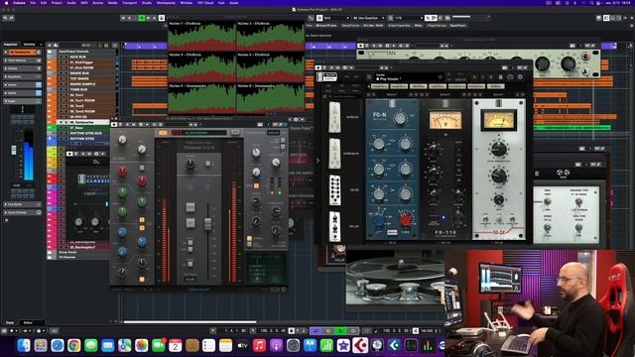The image size is (635, 357).
Task: Click the A/B compare icon in Virtual Mix Rack
Action: [473, 77]
